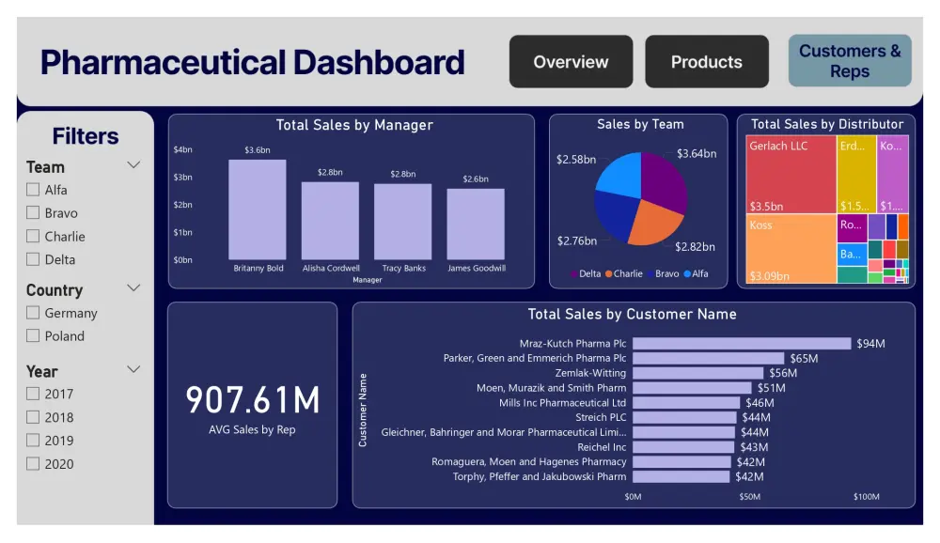Select the Charlie team checkbox

pos(33,236)
